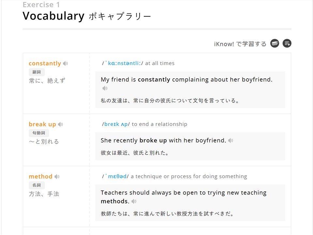Play audio for the constantly example sentence
The width and height of the screenshot is (313, 235).
tap(105, 88)
